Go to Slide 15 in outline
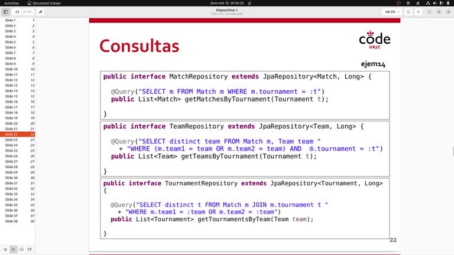The image size is (454, 255). (x=18, y=96)
